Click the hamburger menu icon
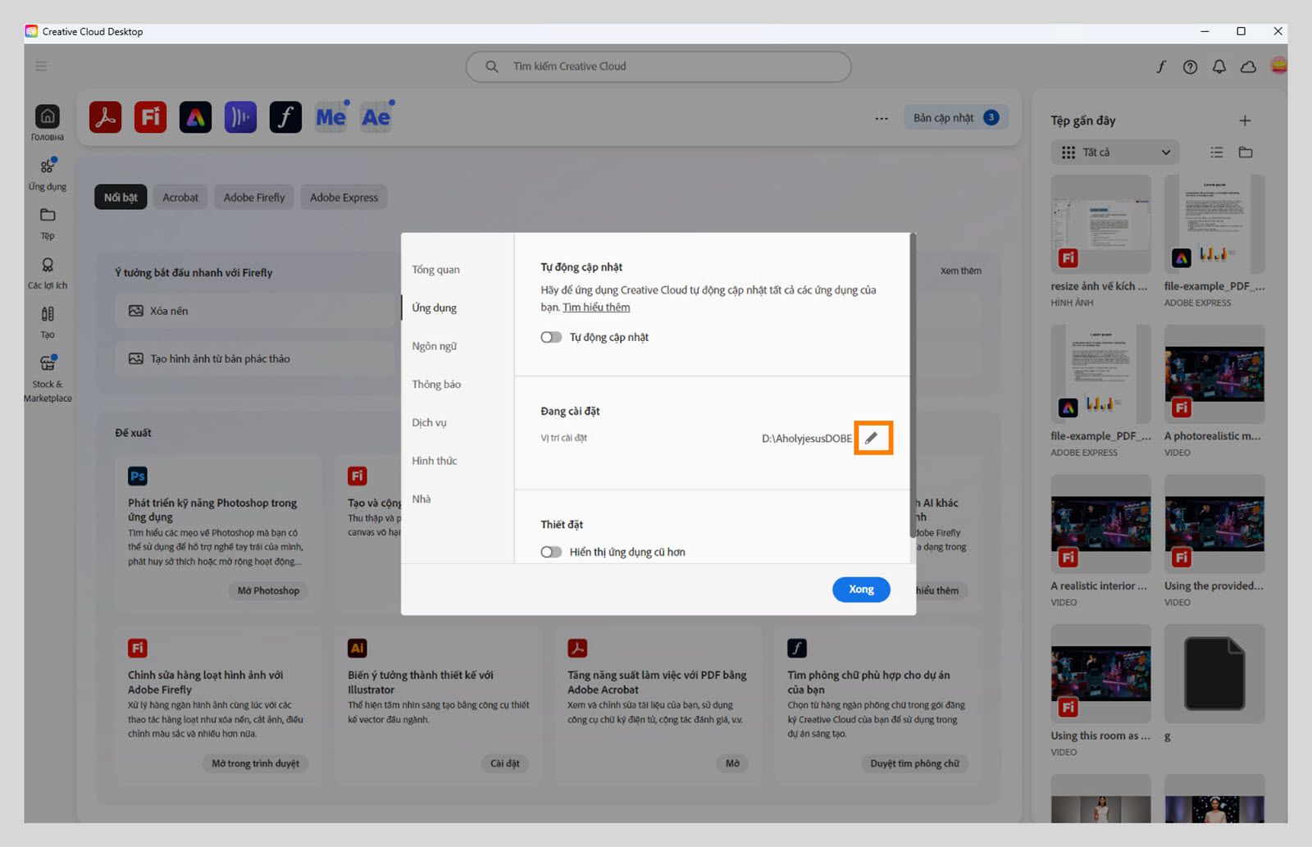Screen dimensions: 1312x847 [41, 66]
